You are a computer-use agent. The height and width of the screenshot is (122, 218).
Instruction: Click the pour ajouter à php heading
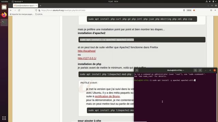coord(89,121)
